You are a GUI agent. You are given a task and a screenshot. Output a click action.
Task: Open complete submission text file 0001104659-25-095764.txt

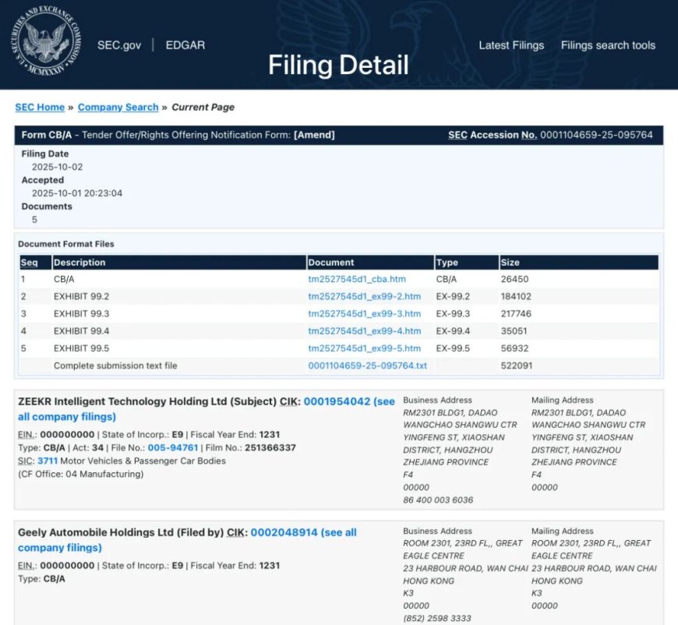[x=368, y=365]
